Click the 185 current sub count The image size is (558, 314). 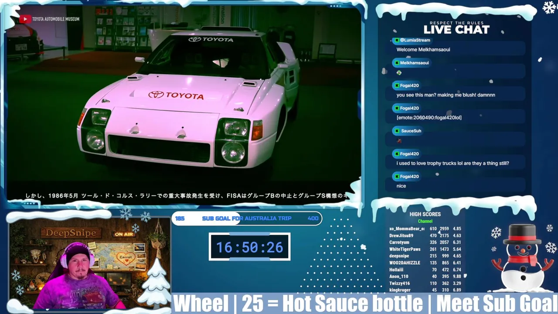click(180, 218)
